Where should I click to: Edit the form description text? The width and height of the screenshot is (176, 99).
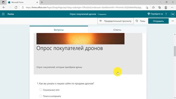coord(59,67)
